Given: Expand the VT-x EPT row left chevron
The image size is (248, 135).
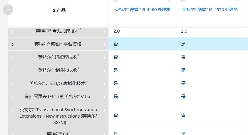Looking at the screenshot, I should [13, 97].
